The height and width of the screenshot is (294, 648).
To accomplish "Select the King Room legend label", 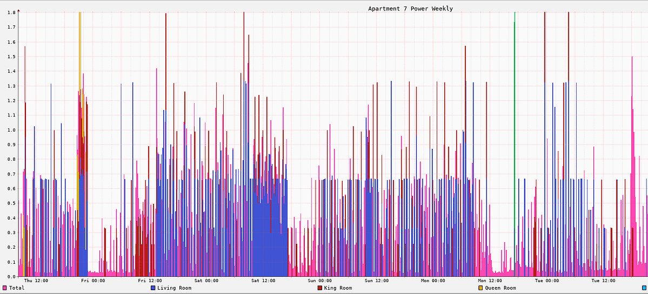I will (338, 288).
